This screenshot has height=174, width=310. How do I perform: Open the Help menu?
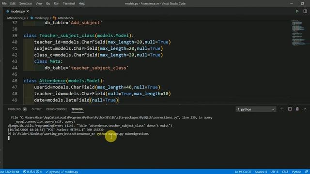click(82, 3)
